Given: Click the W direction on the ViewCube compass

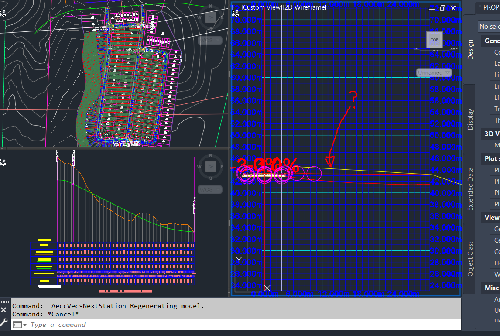Looking at the screenshot, I should click(200, 18).
